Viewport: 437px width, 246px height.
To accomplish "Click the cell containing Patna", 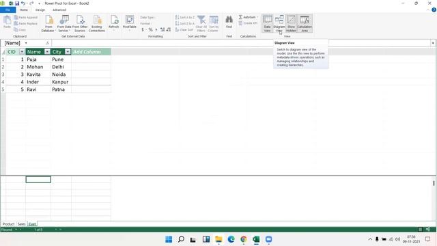I will [x=61, y=90].
